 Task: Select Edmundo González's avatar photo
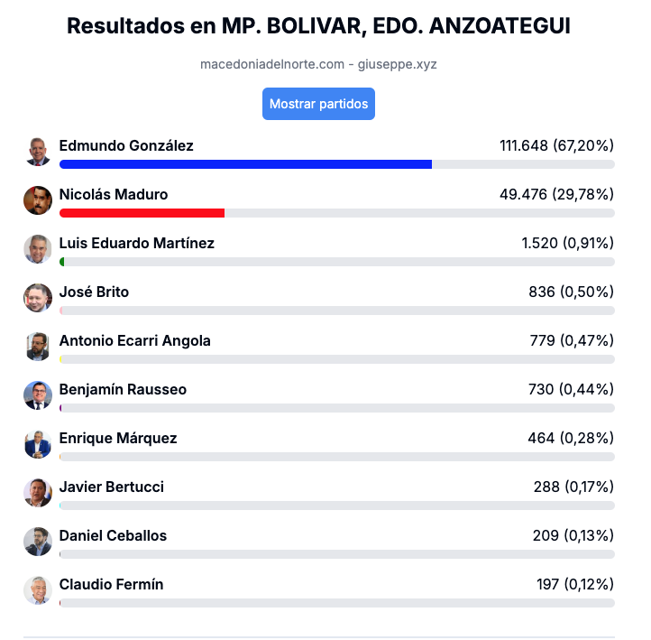coord(38,152)
